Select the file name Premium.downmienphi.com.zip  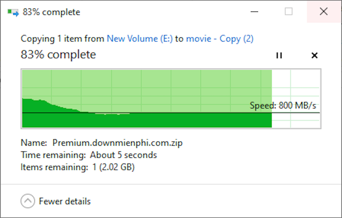118,143
